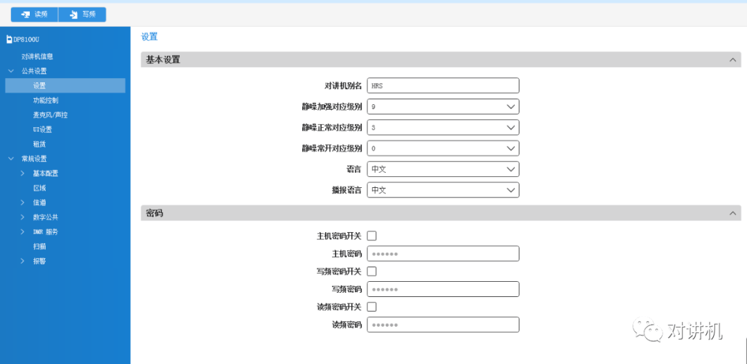Open 对讲机信息 in the sidebar

pos(37,57)
